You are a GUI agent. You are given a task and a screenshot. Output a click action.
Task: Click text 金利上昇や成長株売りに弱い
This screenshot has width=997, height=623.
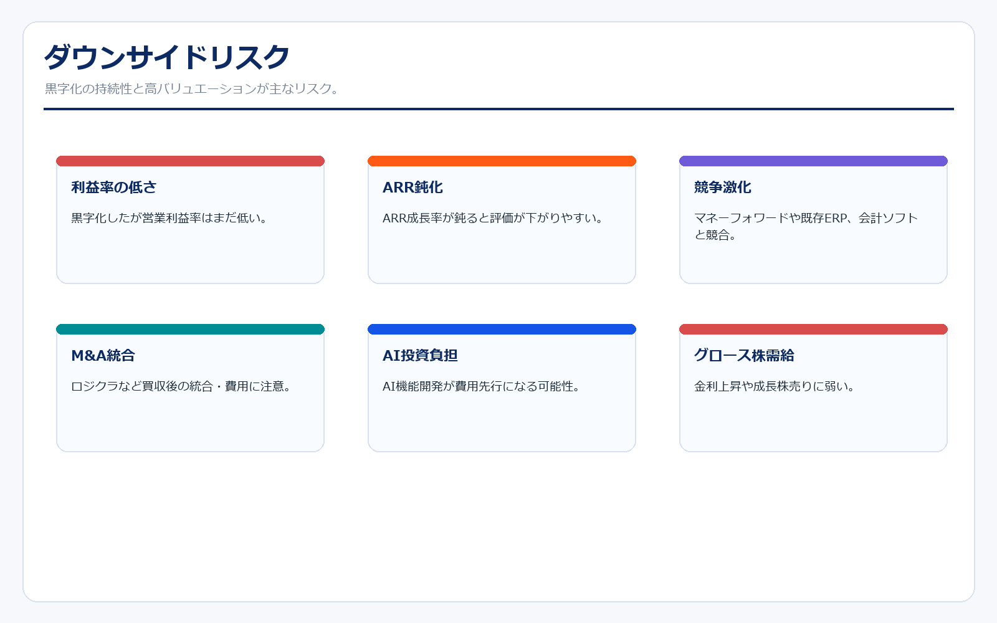pyautogui.click(x=775, y=386)
